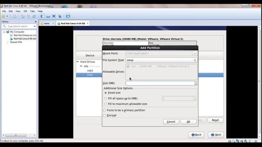
Task: Click the Size (MB) spinner arrows
Action: coord(196,83)
